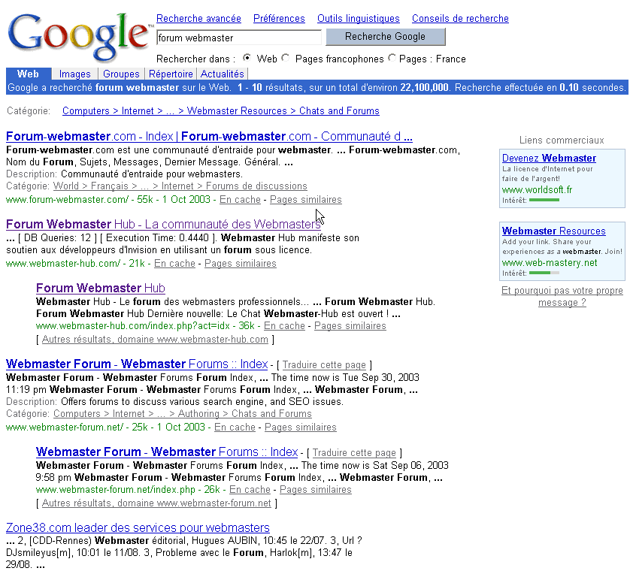Click the 22,100,000 results count text
Screen dimensions: 630x574
424,87
